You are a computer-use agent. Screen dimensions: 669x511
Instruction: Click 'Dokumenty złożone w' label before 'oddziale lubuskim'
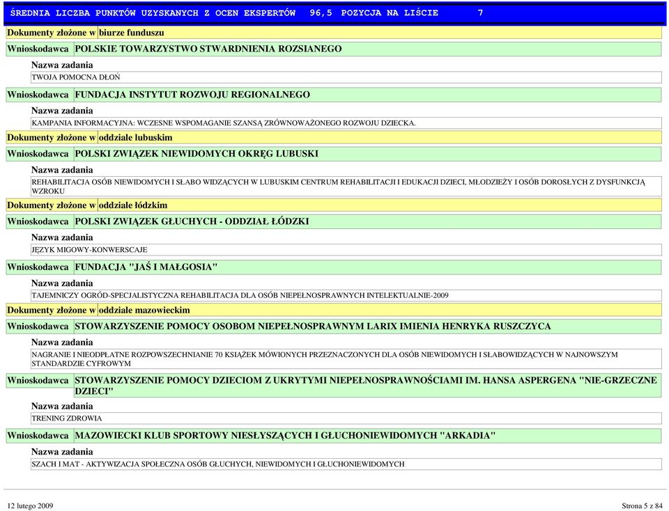click(51, 138)
